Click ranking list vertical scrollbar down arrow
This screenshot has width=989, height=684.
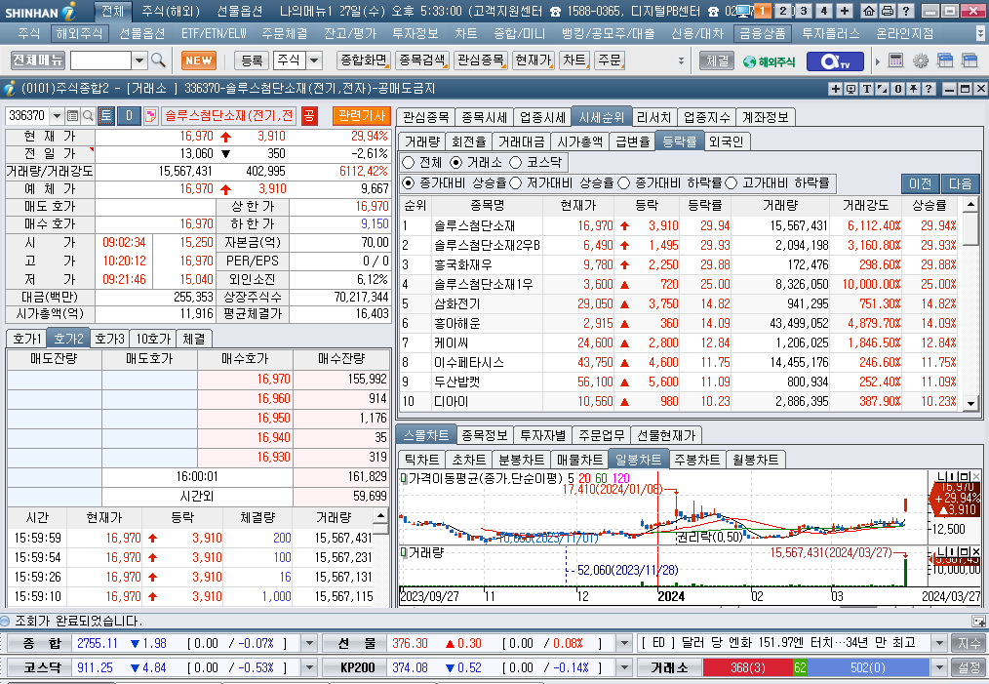coord(970,403)
